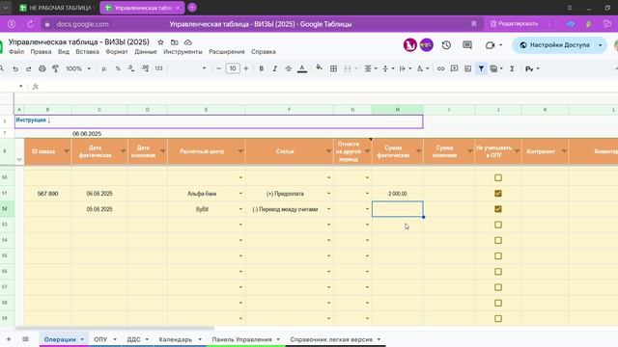Switch to the Календарь sheet tab
Viewport: 618px width, 347px height.
(176, 339)
